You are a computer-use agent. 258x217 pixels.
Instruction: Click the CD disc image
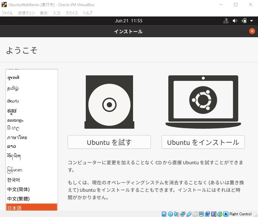click(x=109, y=102)
